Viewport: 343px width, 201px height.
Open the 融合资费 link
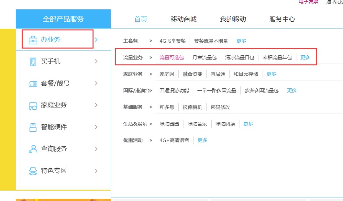point(192,74)
